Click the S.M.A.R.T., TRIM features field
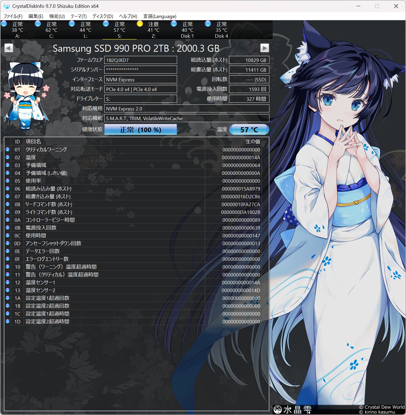406x415 pixels. click(187, 118)
